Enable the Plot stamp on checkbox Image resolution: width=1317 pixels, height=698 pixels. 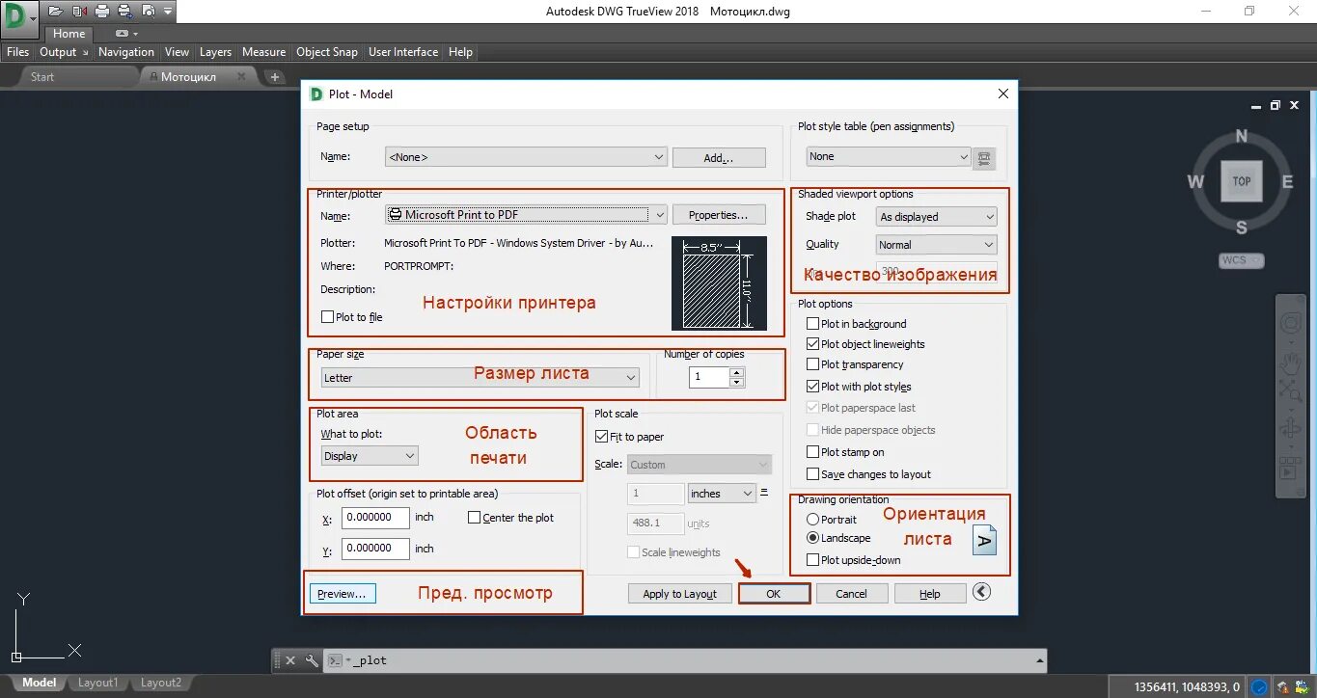click(x=812, y=452)
